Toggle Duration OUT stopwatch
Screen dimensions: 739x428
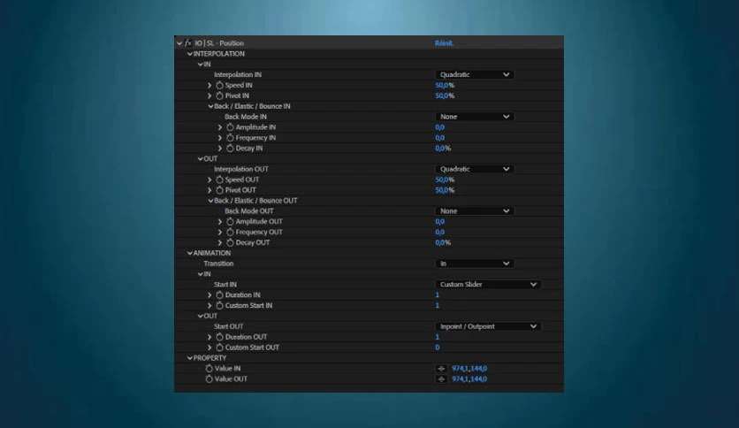click(219, 337)
